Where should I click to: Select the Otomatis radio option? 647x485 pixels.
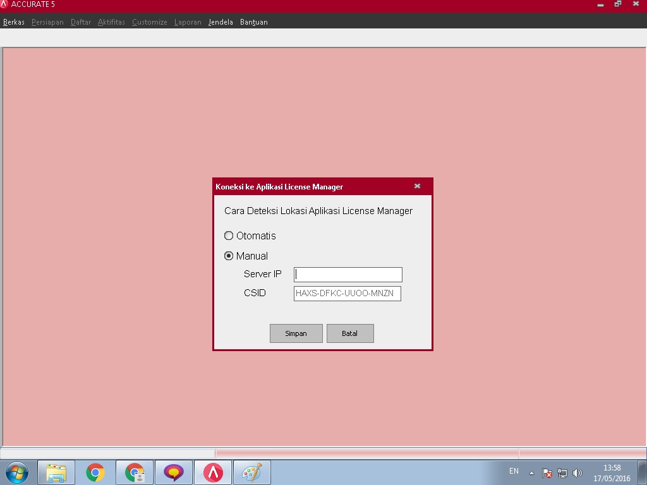(229, 236)
